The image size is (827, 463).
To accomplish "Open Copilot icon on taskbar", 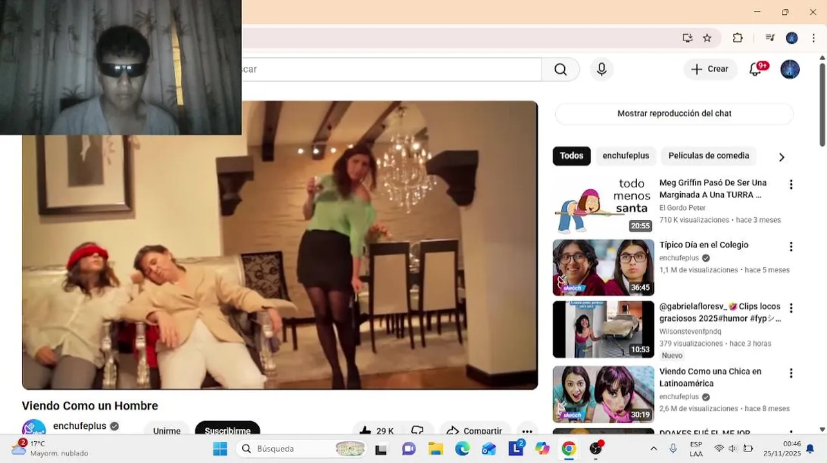I will 542,449.
